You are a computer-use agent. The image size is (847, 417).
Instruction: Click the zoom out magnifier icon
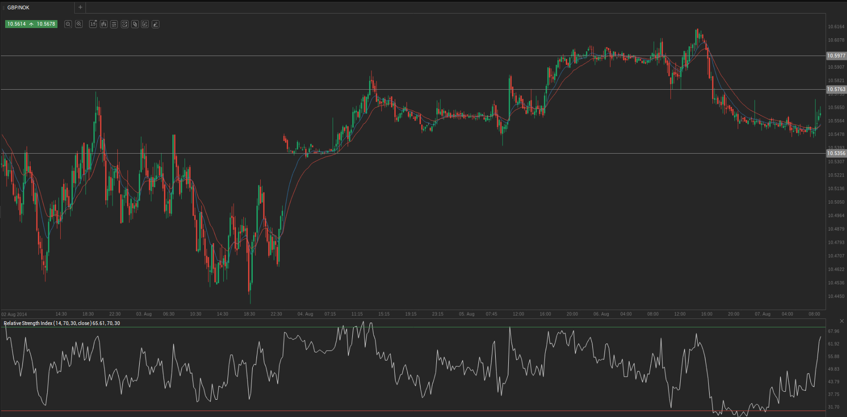pos(68,24)
